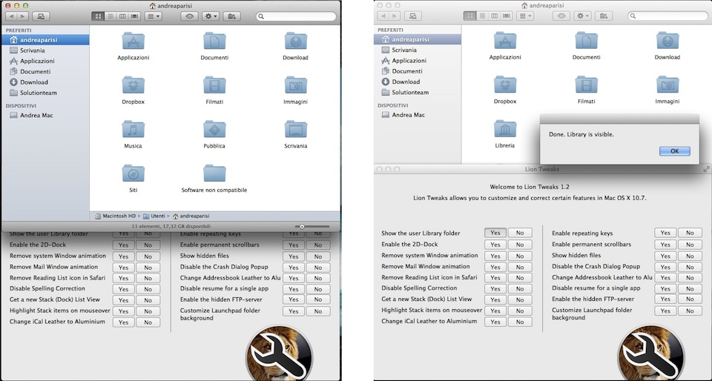Open Action gear menu in right Finder toolbar
Viewport: 712px width, 381px height.
[x=583, y=16]
